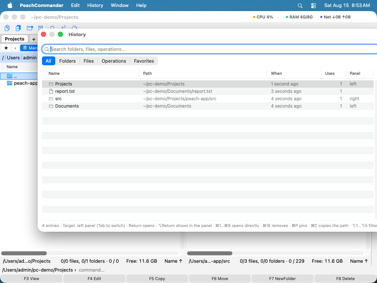The image size is (377, 283).
Task: Click the F6 Move button
Action: tap(220, 279)
